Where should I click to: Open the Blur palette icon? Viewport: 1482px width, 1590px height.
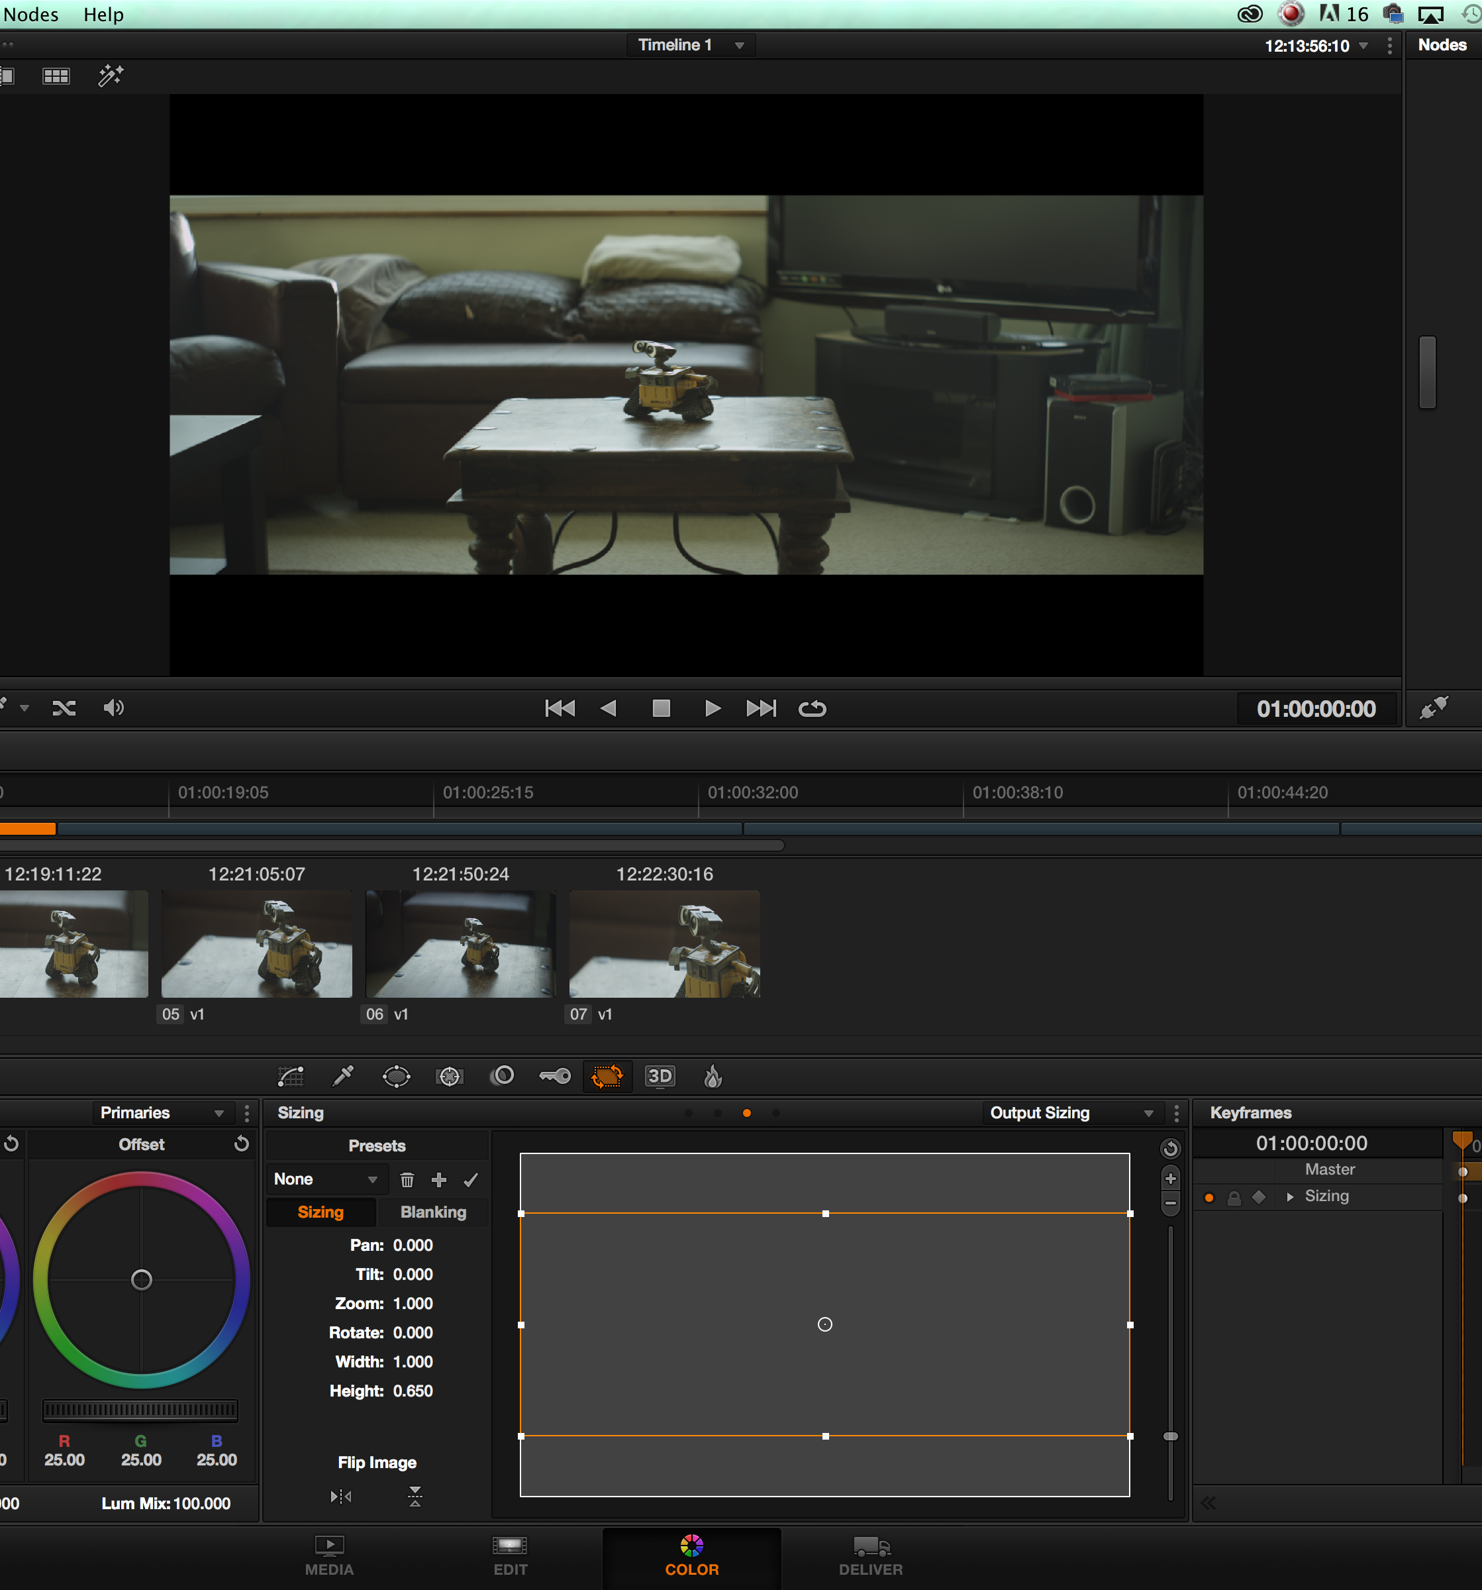click(502, 1076)
